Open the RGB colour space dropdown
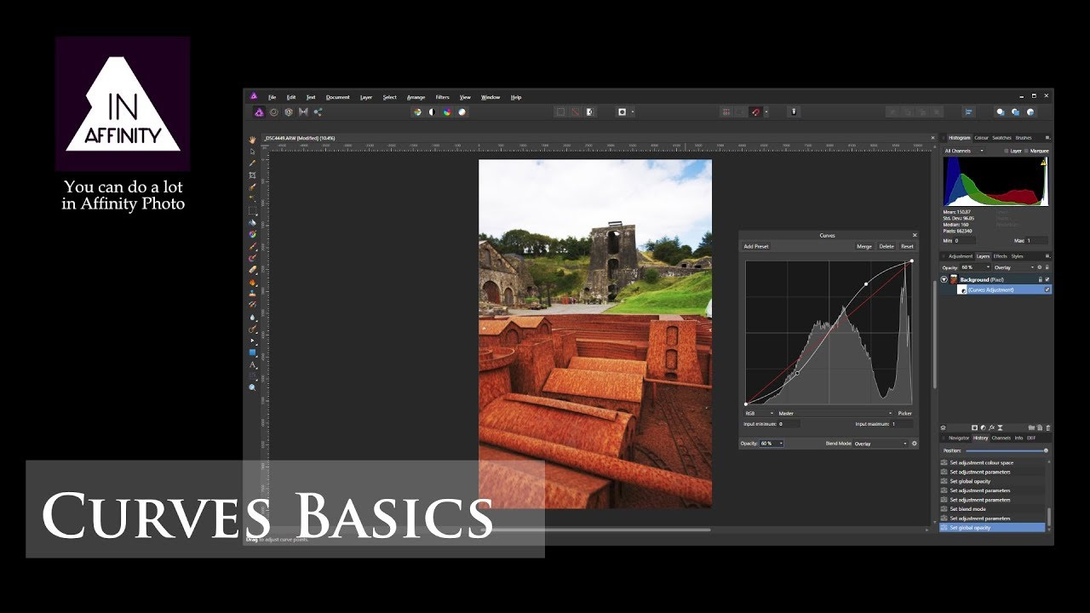The width and height of the screenshot is (1090, 613). 758,413
